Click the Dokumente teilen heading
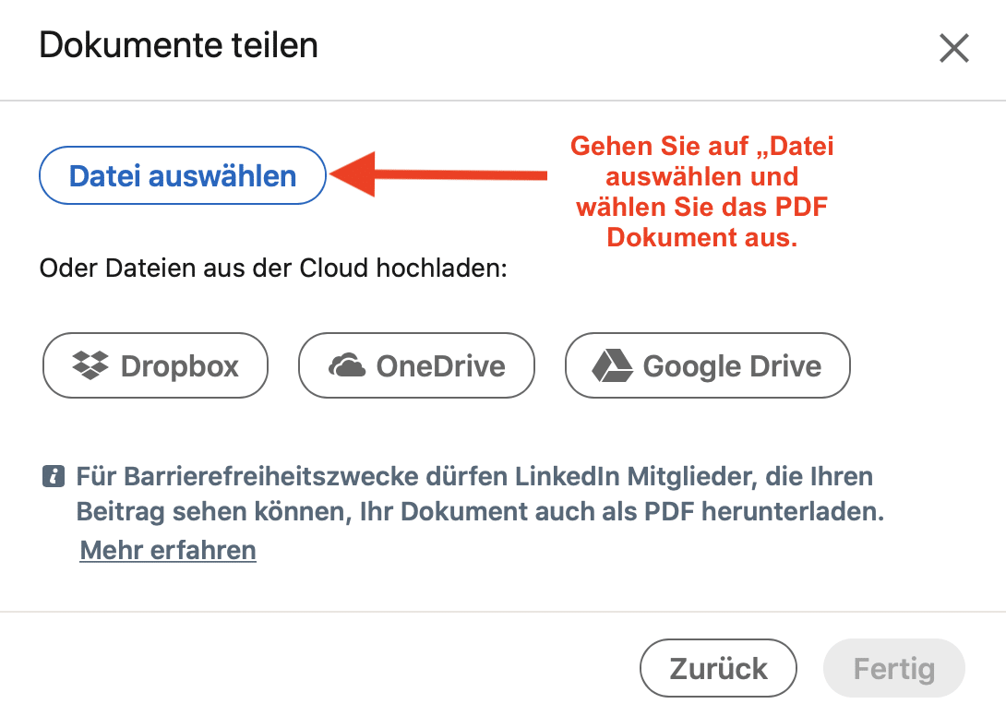The width and height of the screenshot is (1006, 716). [x=178, y=45]
